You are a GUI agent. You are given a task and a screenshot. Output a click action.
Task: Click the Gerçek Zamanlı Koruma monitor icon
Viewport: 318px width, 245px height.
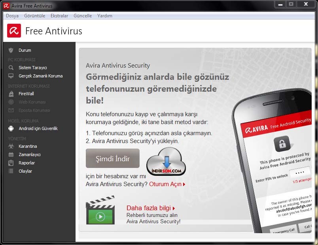11,76
